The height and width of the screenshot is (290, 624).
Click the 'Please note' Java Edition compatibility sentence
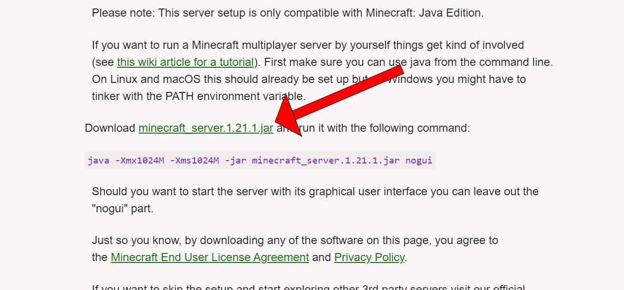tap(288, 13)
